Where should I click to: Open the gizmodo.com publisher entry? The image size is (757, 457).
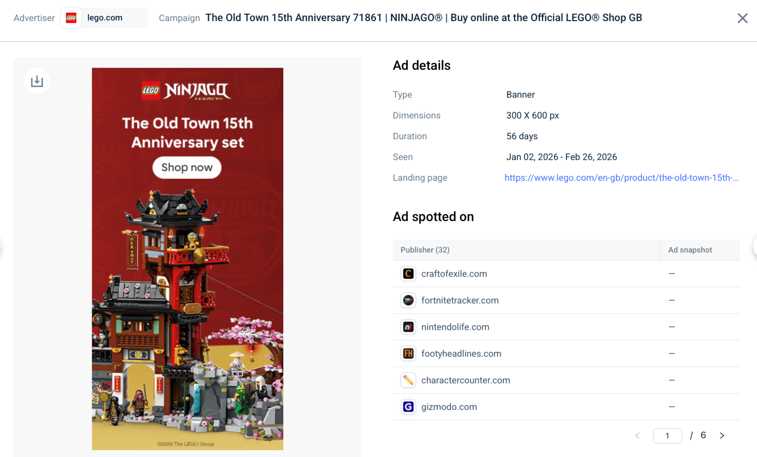[449, 407]
